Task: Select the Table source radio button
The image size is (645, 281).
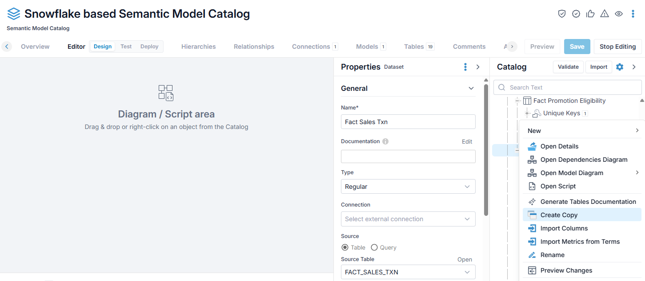Action: click(345, 247)
